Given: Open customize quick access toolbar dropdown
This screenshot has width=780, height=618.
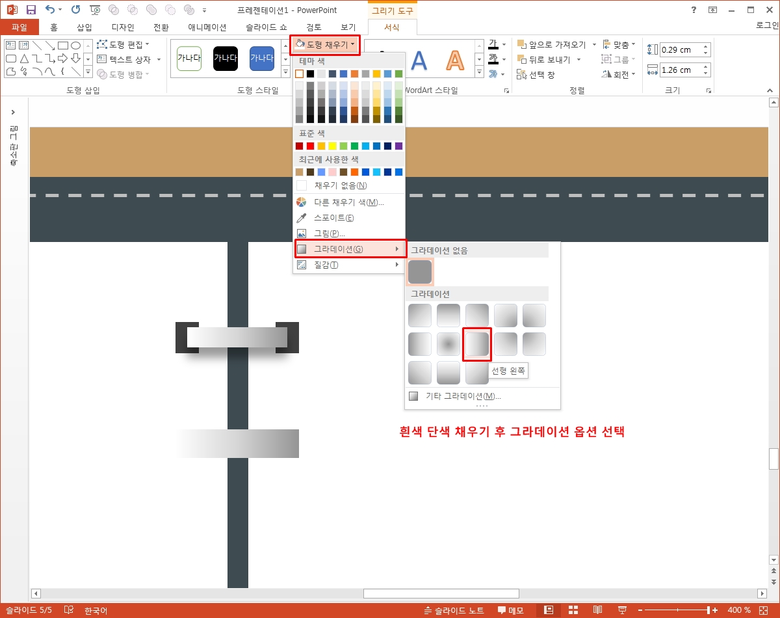Looking at the screenshot, I should [x=205, y=10].
